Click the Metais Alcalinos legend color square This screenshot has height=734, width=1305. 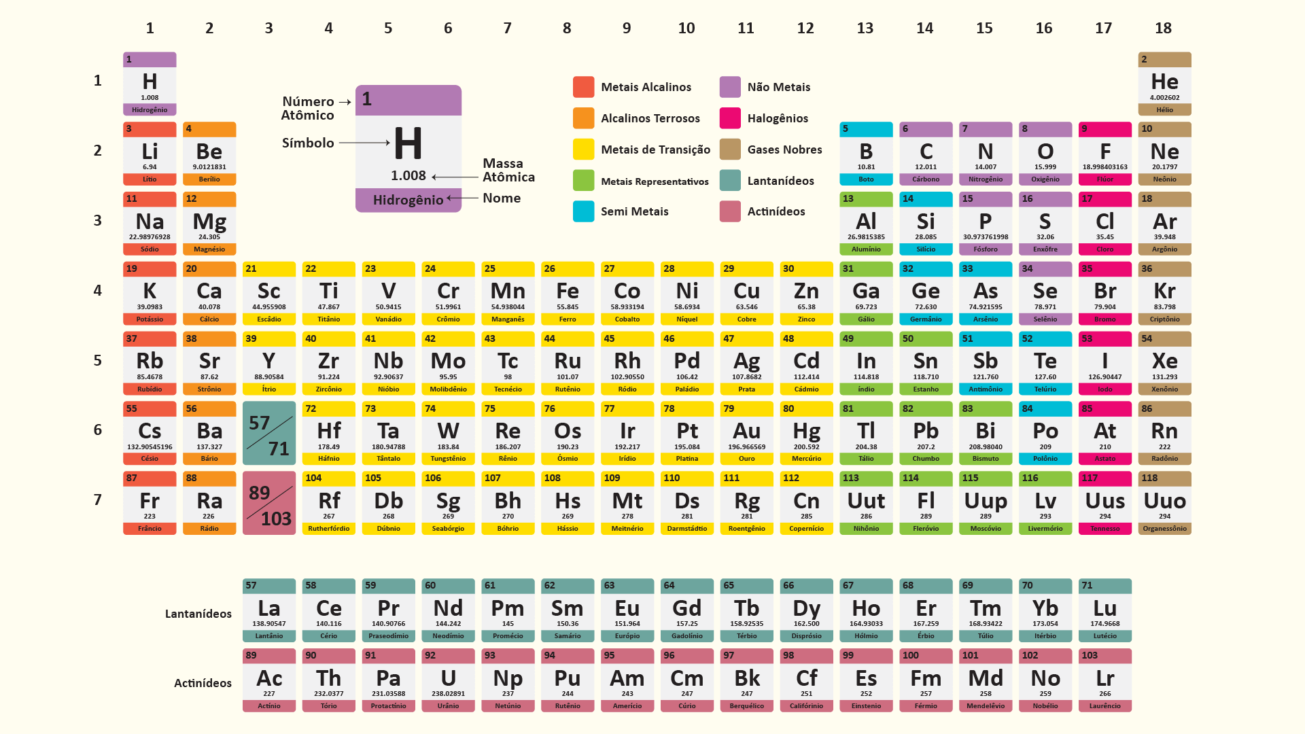point(583,87)
